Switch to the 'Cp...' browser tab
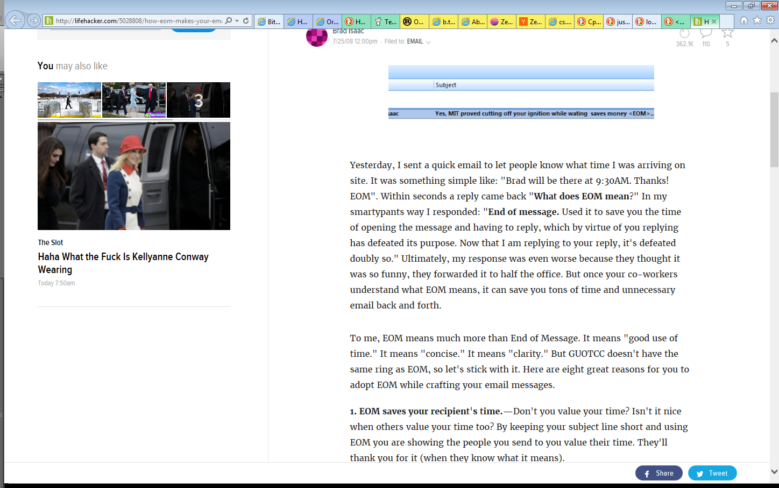Viewport: 779px width, 488px height. point(589,21)
